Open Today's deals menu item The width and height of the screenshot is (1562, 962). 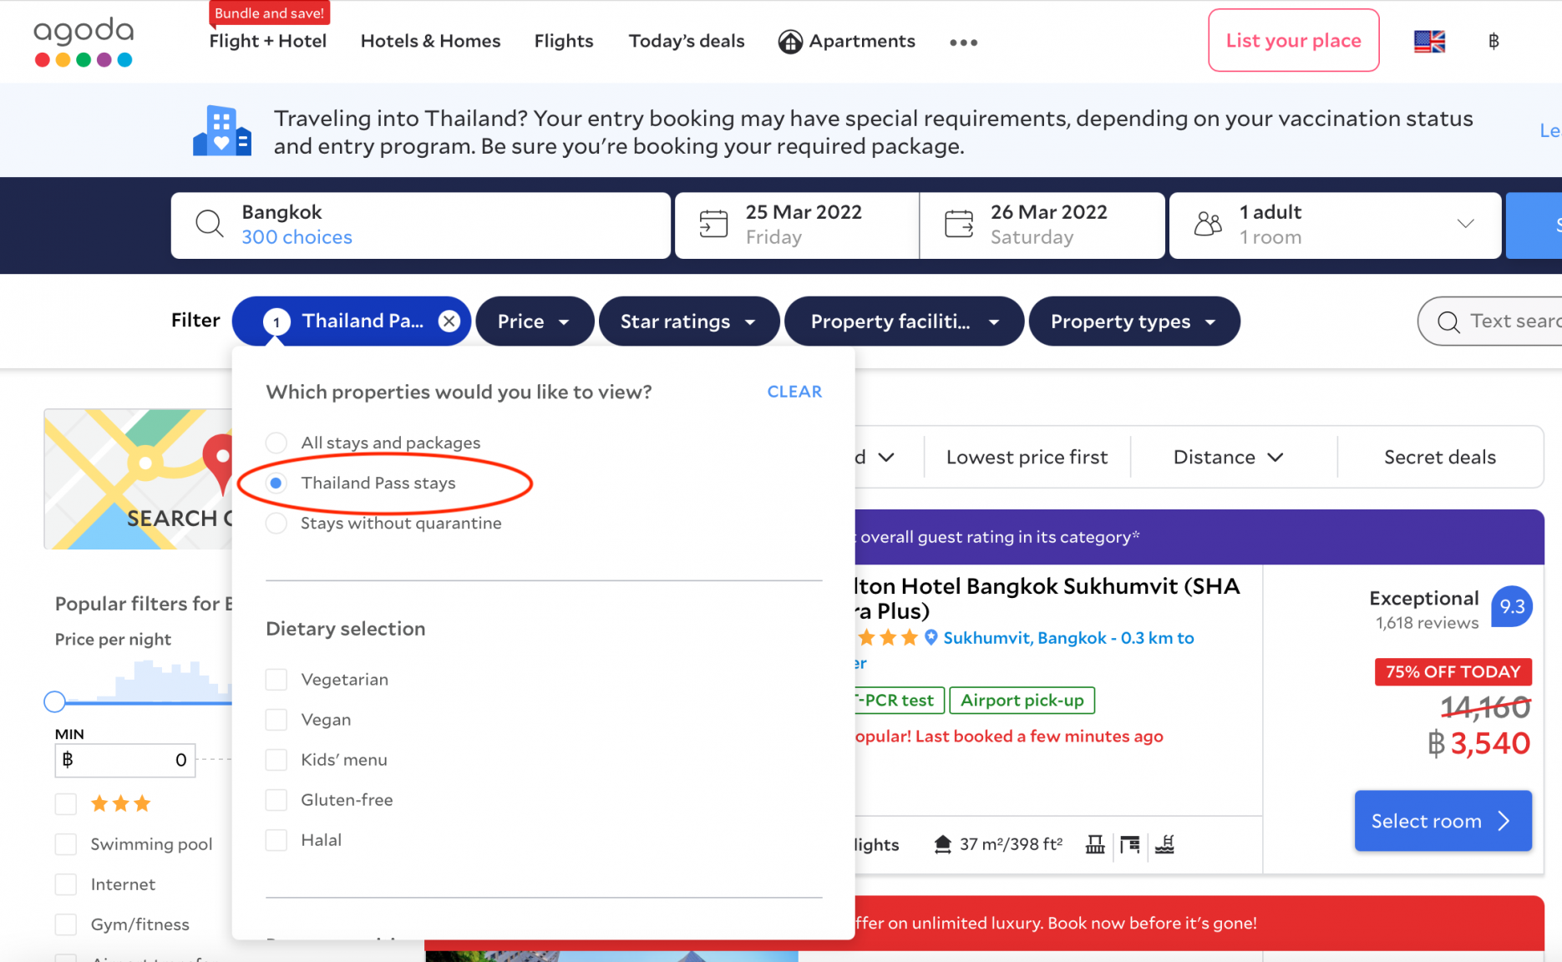point(686,41)
